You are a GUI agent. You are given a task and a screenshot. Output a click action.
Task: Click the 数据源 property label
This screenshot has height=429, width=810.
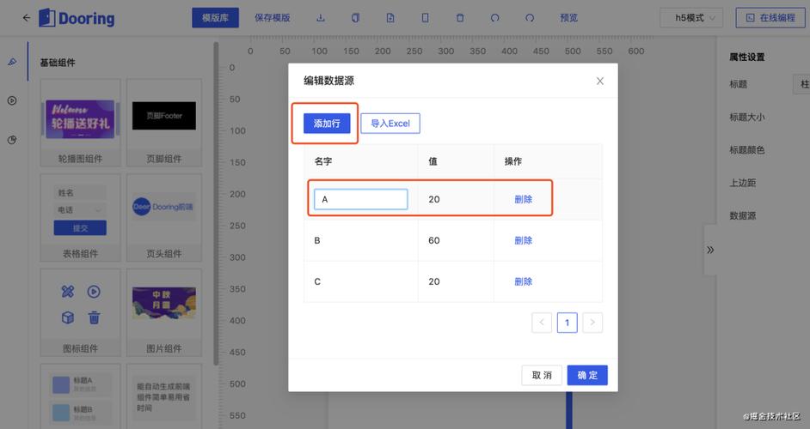(x=742, y=216)
